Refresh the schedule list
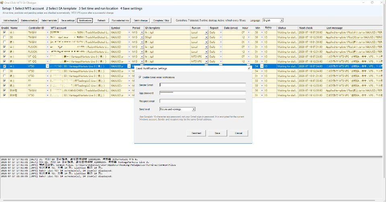386x202 pixels. [x=101, y=21]
